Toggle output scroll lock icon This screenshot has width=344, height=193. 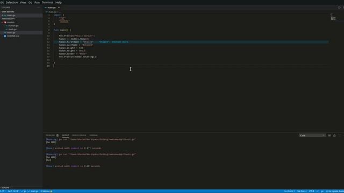(334, 136)
